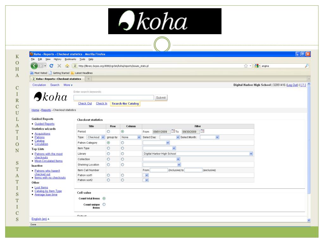Image resolution: width=324 pixels, height=243 pixels.
Task: Click the Koha logo on the page
Action: (x=51, y=97)
